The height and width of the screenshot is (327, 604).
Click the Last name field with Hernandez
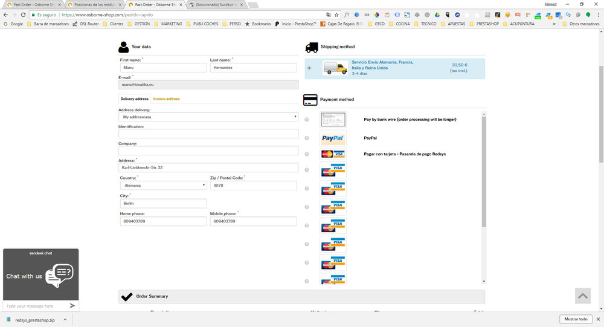(x=254, y=68)
